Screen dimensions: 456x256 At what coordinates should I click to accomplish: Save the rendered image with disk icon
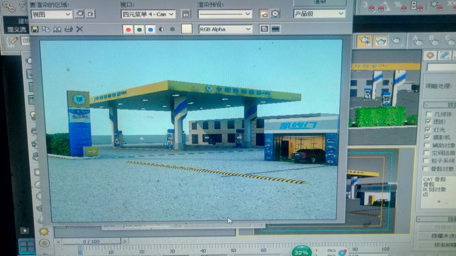(35, 29)
